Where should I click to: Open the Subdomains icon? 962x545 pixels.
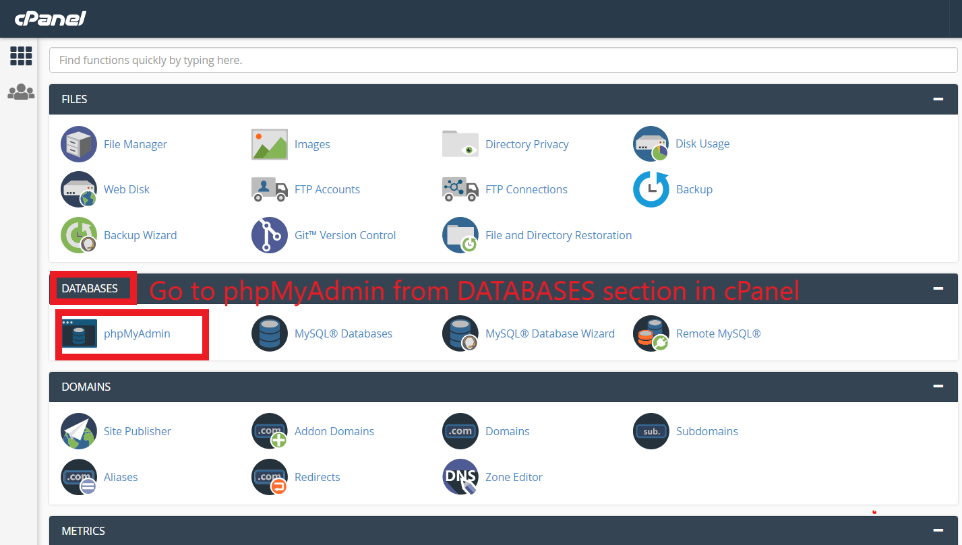click(x=651, y=431)
